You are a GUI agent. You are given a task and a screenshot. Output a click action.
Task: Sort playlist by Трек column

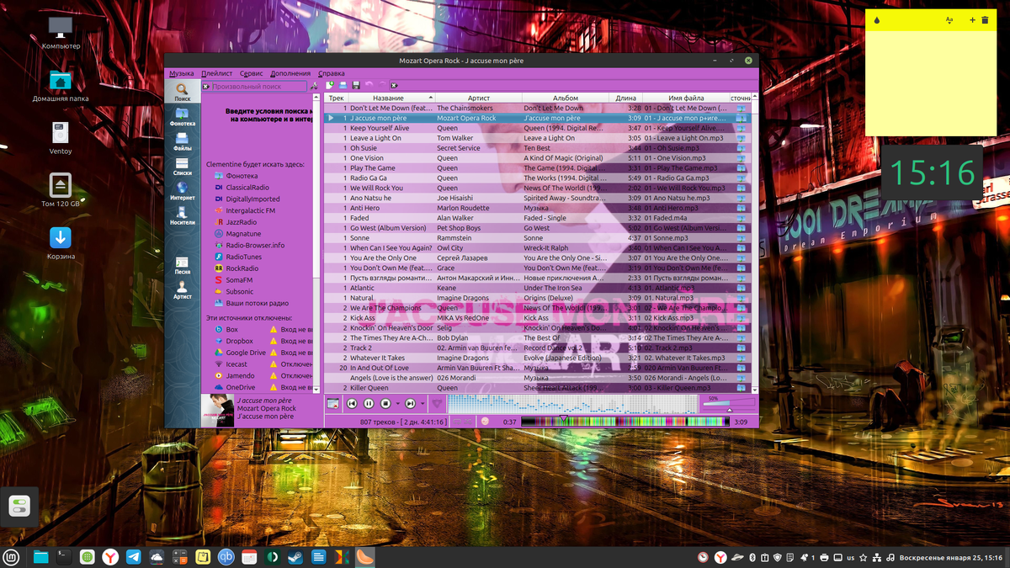(336, 98)
